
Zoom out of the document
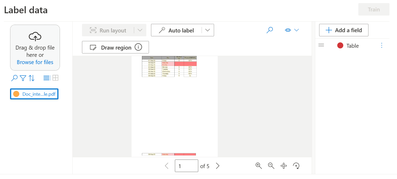click(x=271, y=166)
